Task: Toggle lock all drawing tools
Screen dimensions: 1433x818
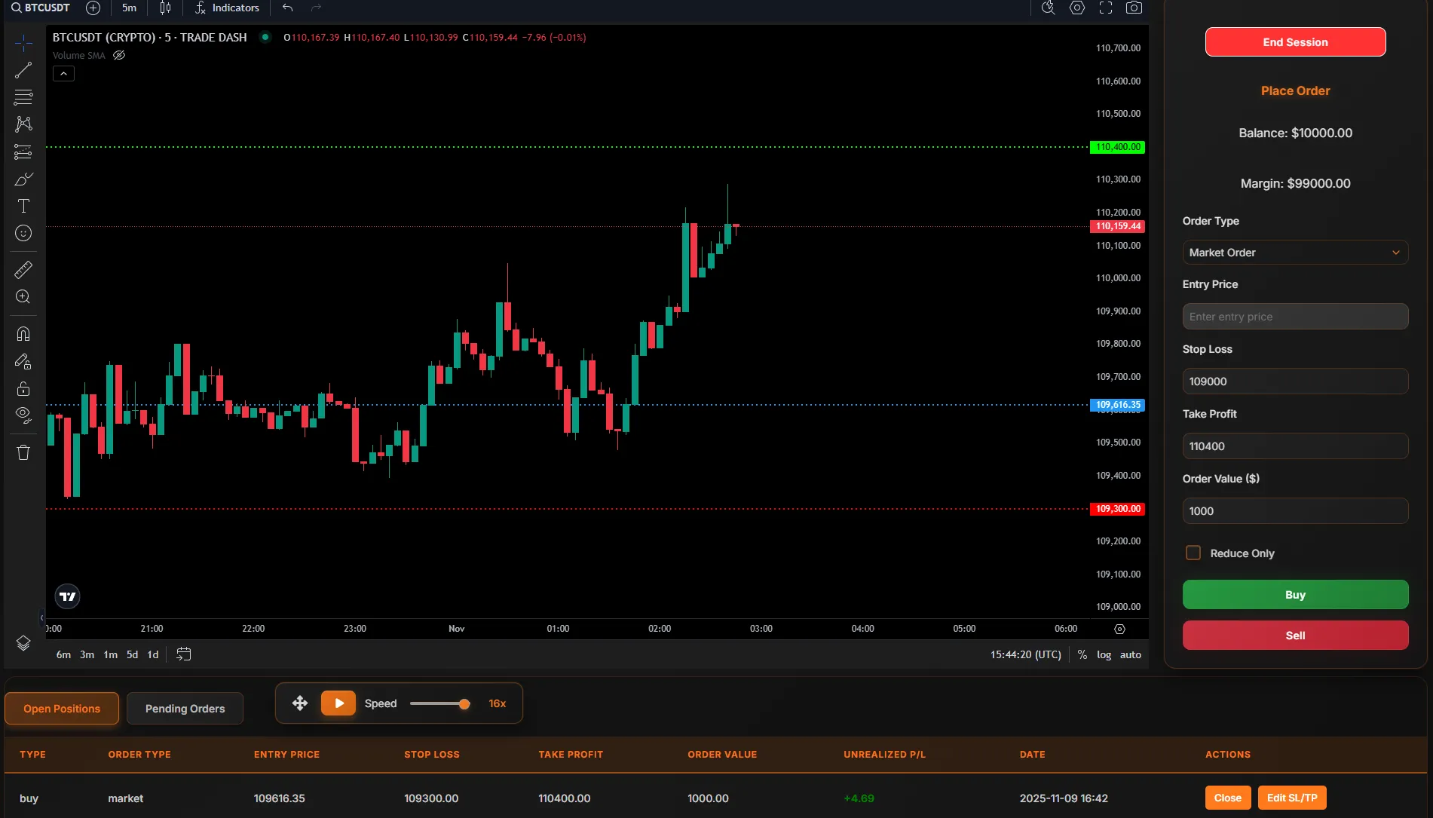Action: (23, 389)
